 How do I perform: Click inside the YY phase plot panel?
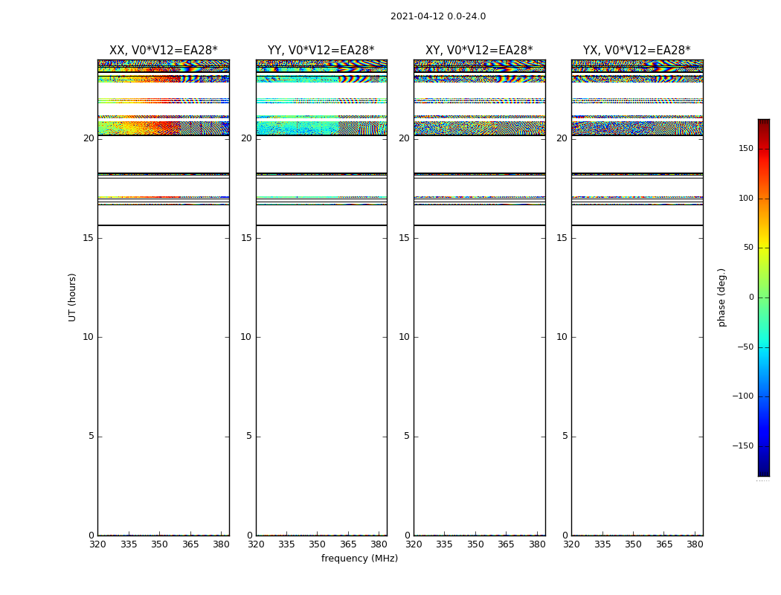(321, 297)
